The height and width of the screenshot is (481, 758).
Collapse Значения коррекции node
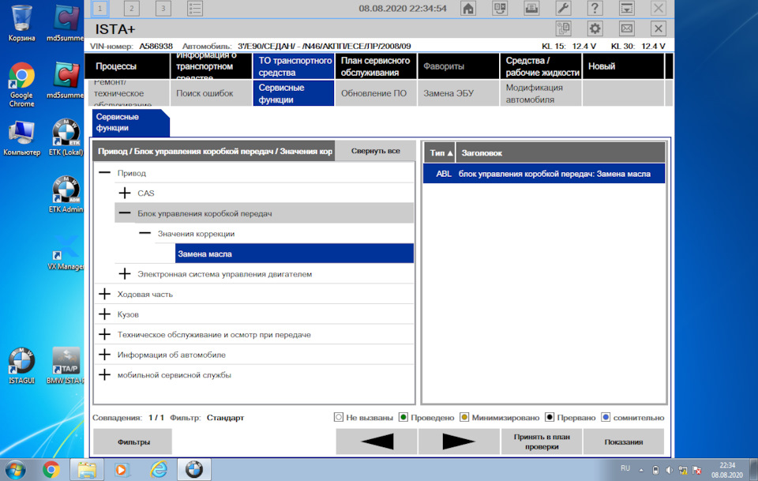[145, 233]
